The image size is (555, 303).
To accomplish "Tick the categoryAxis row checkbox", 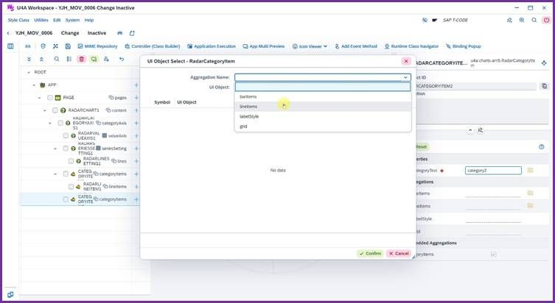I will (60, 123).
